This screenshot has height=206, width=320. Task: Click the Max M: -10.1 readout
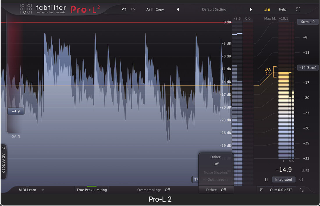pos(276,18)
